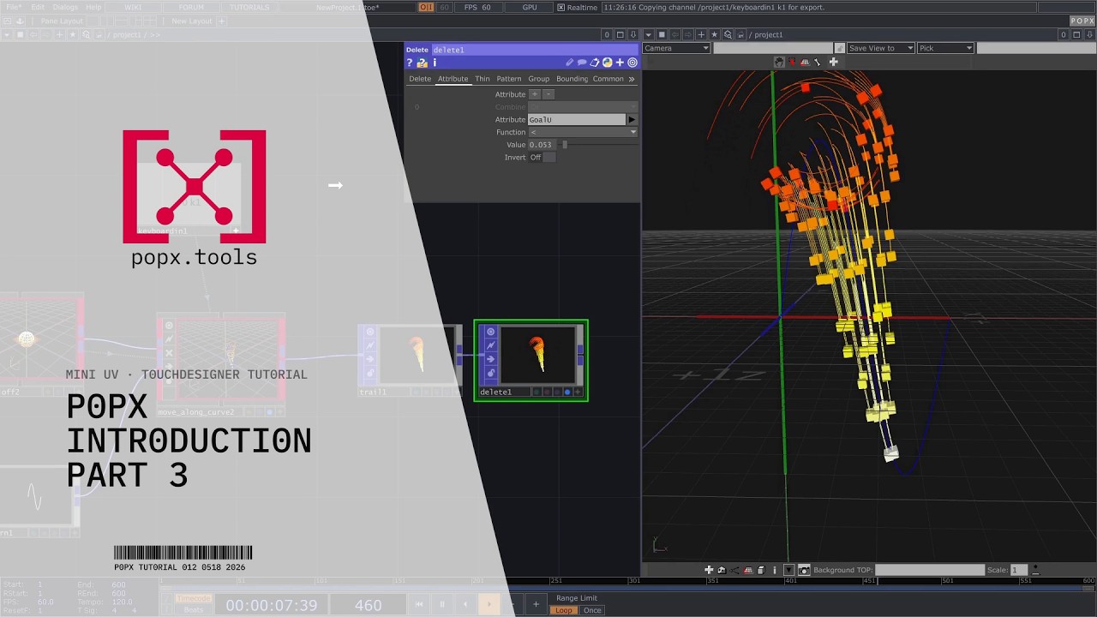Click the wireframe lines icon in bottom viewer toolbar
1097x617 pixels.
coord(734,570)
